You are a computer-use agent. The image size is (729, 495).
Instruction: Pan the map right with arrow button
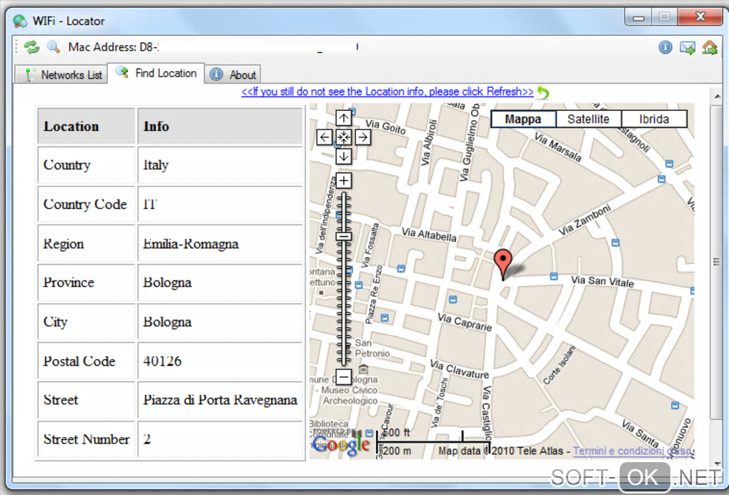[363, 137]
